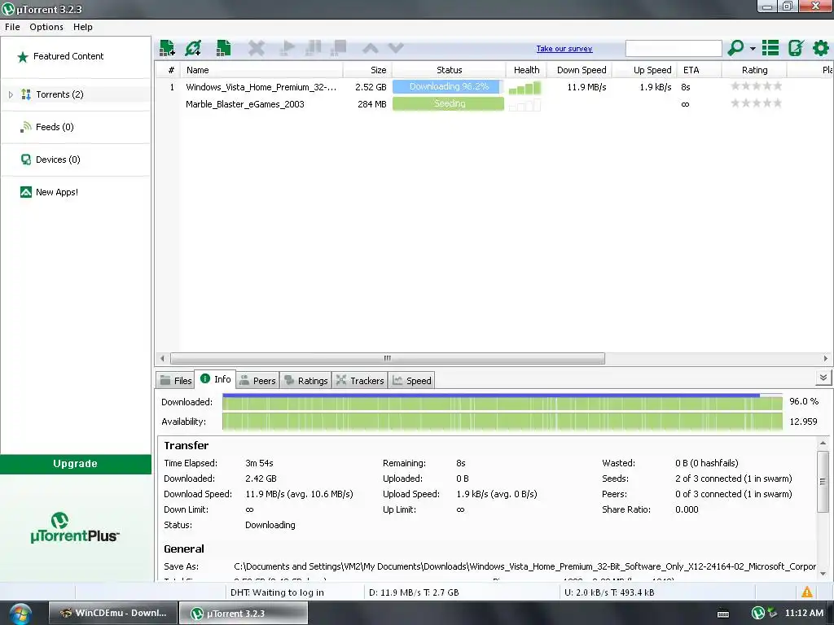This screenshot has width=834, height=625.
Task: Switch to the Files tab
Action: (176, 381)
